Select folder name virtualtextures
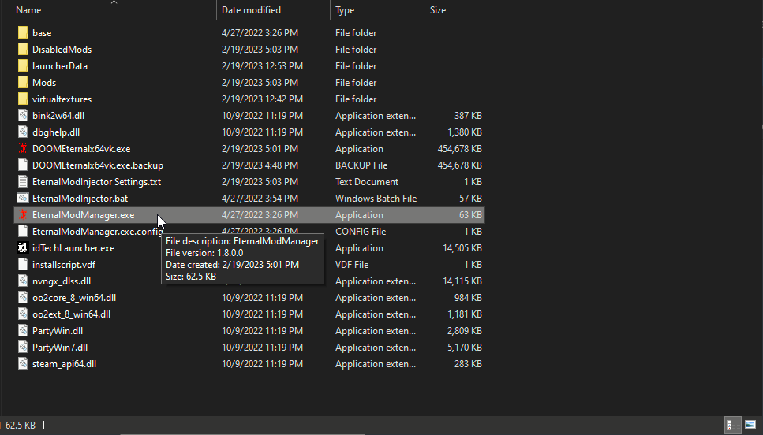Screen dimensions: 763x435 pyautogui.click(x=62, y=99)
